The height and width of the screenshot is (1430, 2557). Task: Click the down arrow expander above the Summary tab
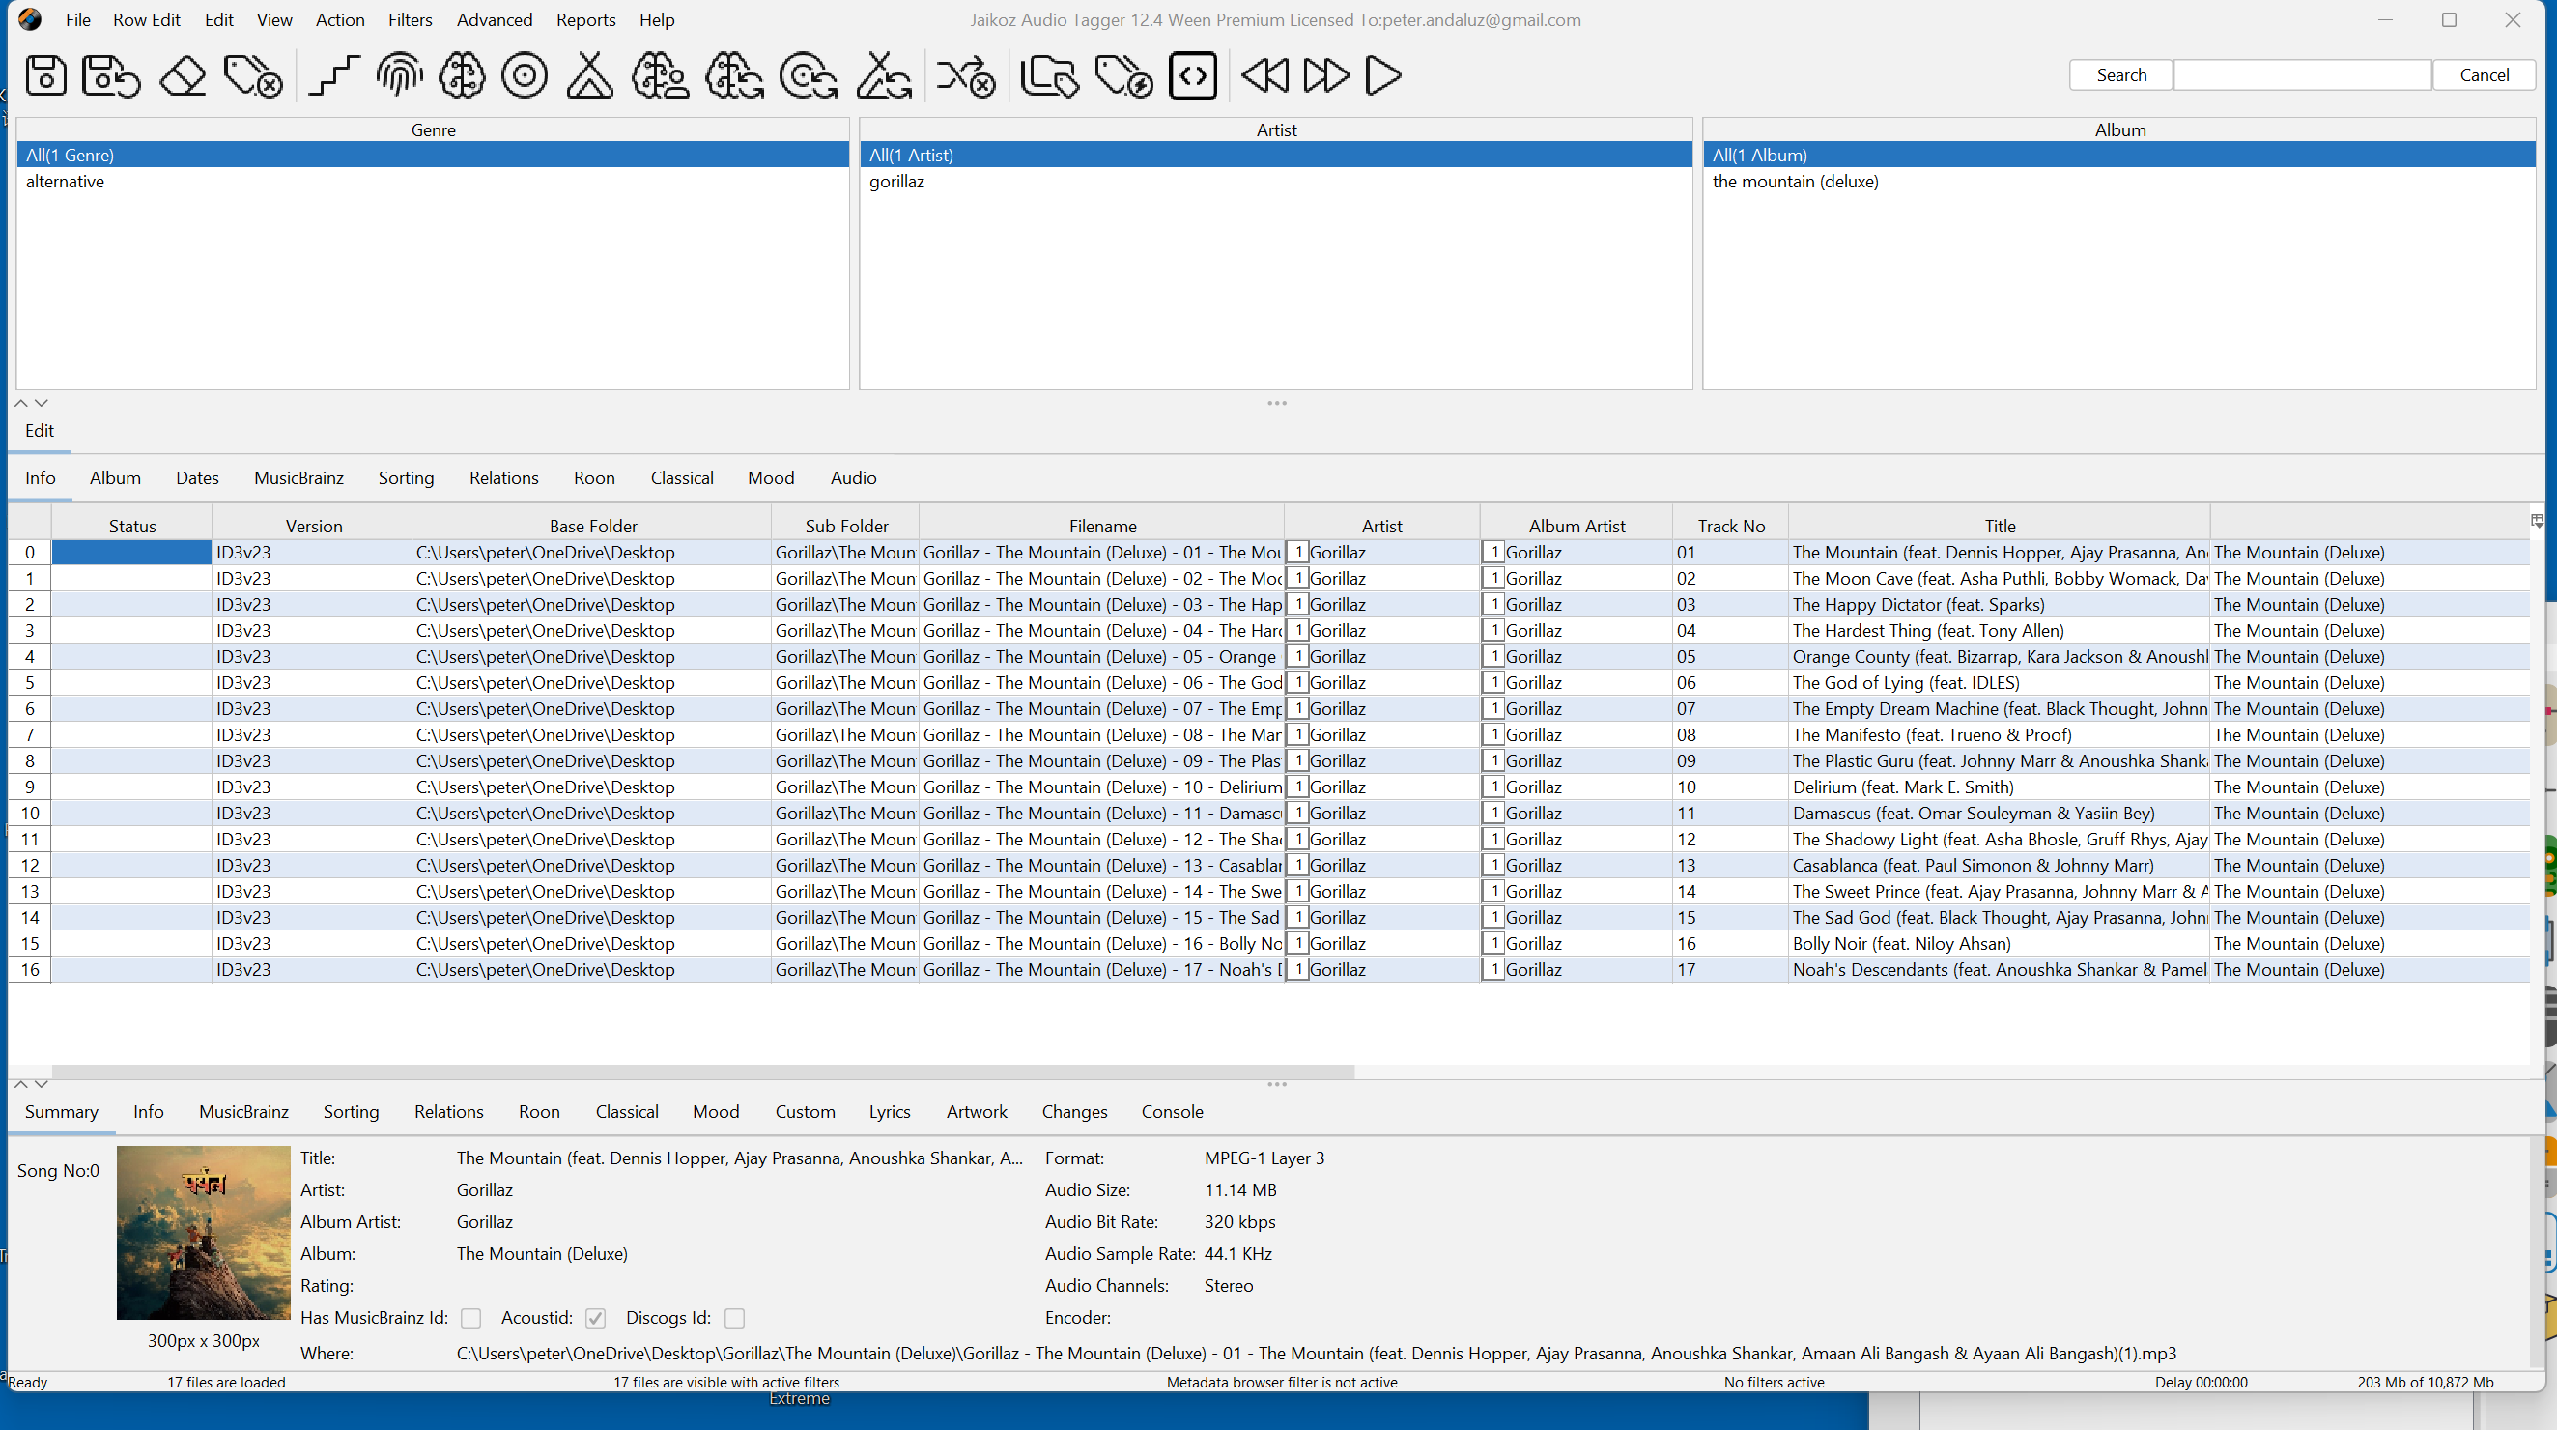coord(42,1084)
